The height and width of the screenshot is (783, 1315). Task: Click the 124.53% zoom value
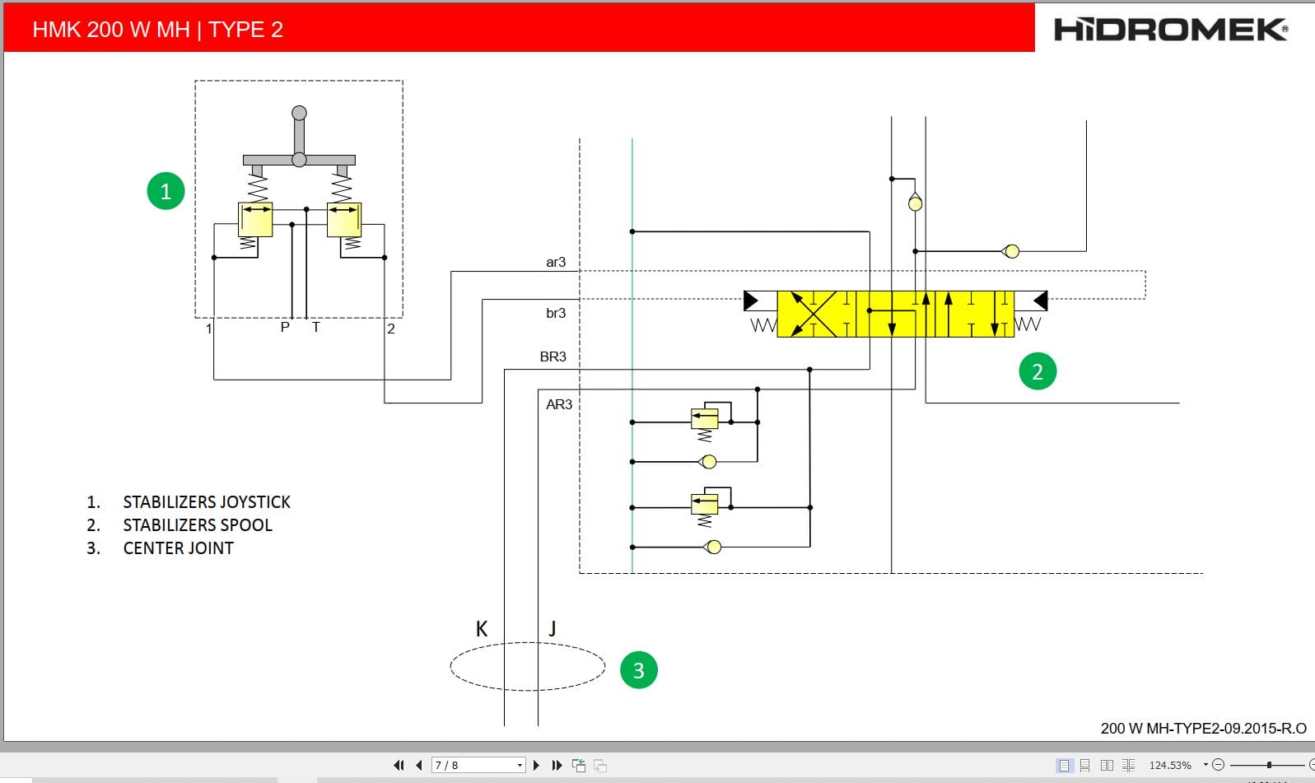[1170, 765]
